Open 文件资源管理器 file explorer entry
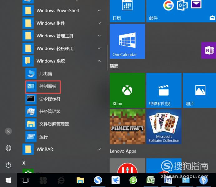This screenshot has width=216, height=187. [47, 124]
